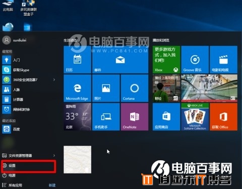Open the 获取 Office tile
Image resolution: width=242 pixels, height=189 pixels.
(223, 117)
